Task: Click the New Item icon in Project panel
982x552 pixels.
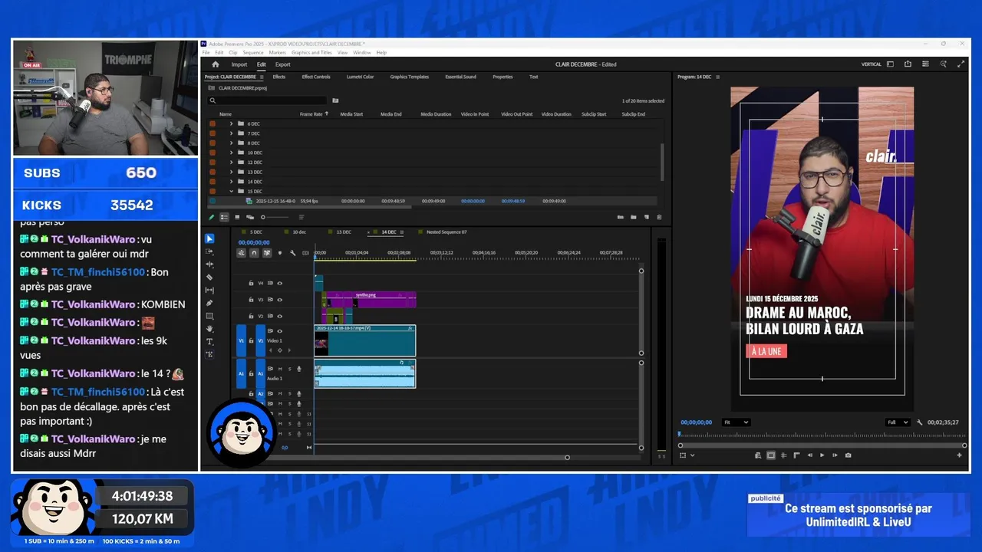Action: [x=647, y=217]
